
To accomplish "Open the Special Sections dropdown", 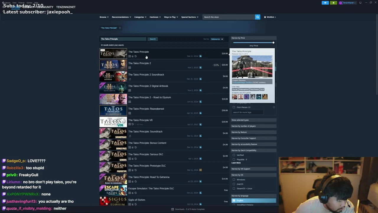I will (190, 17).
